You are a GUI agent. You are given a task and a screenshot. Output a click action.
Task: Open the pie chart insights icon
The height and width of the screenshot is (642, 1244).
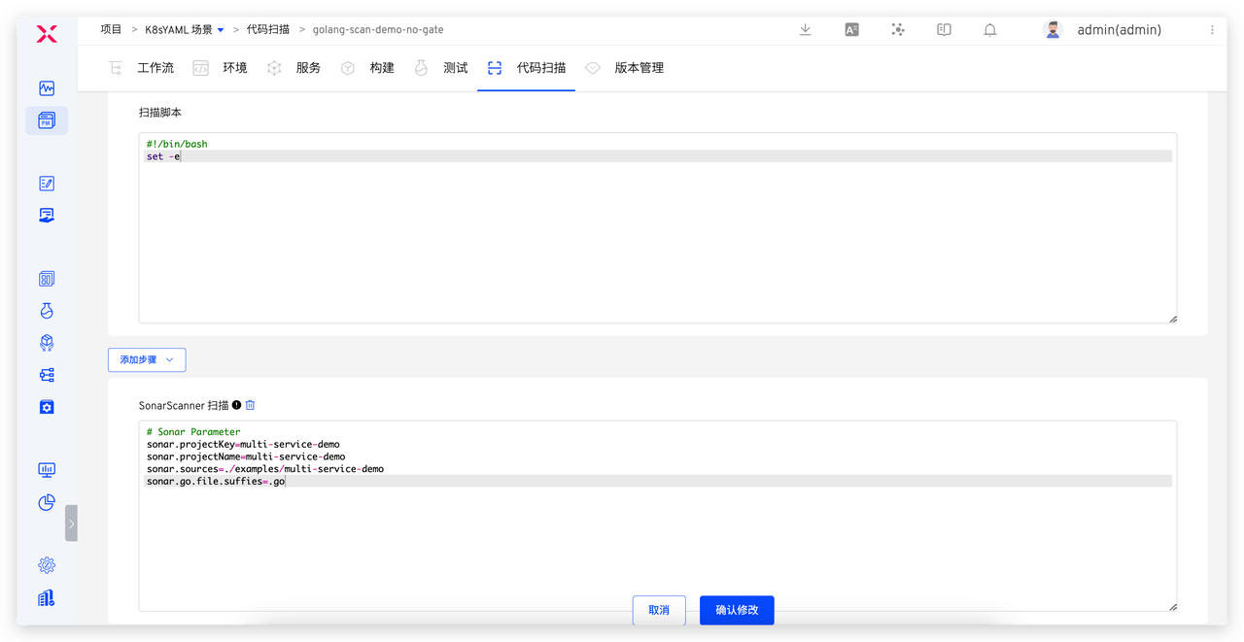pyautogui.click(x=47, y=502)
